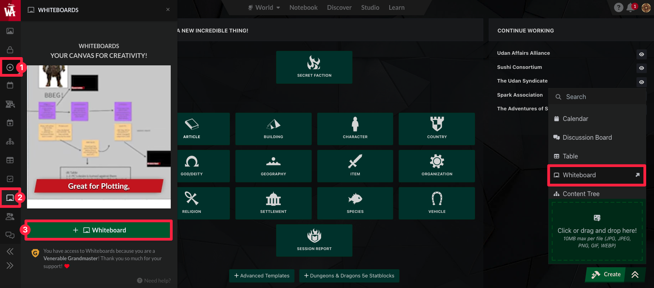Open the World dropdown menu
654x288 pixels.
click(264, 7)
